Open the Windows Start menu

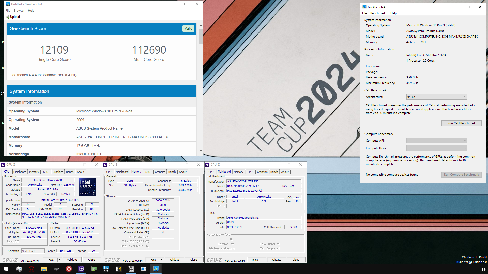click(x=6, y=269)
